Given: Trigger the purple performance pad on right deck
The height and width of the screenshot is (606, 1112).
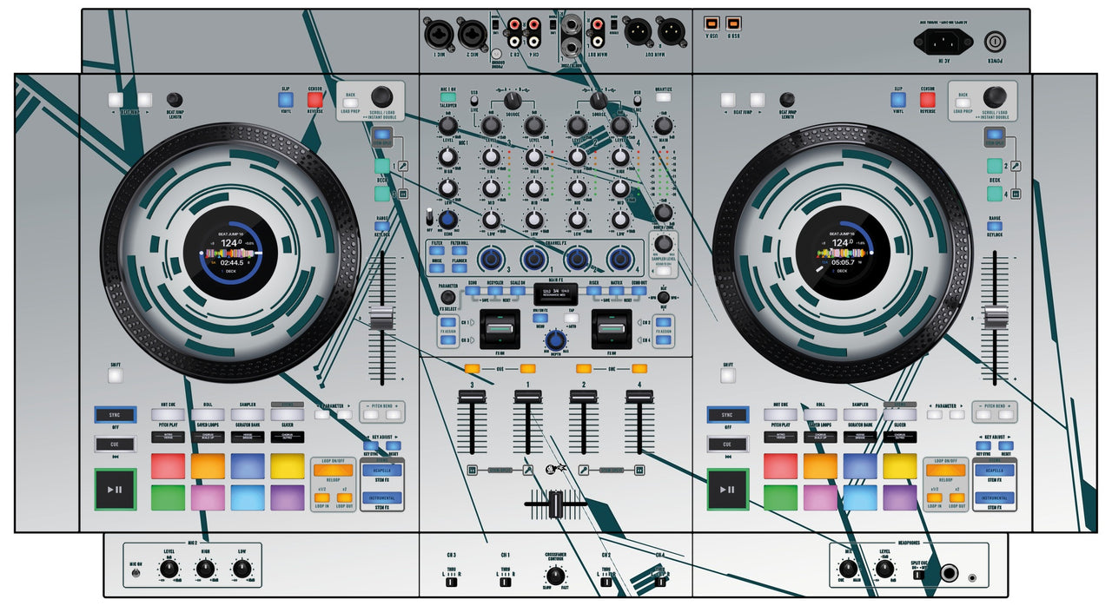Looking at the screenshot, I should pyautogui.click(x=900, y=497).
